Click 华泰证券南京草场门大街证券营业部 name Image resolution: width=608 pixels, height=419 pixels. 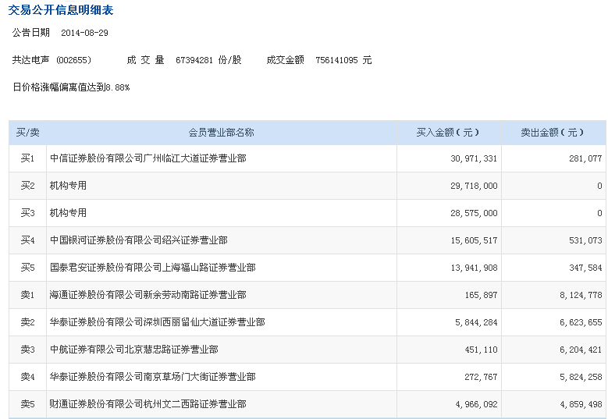153,377
